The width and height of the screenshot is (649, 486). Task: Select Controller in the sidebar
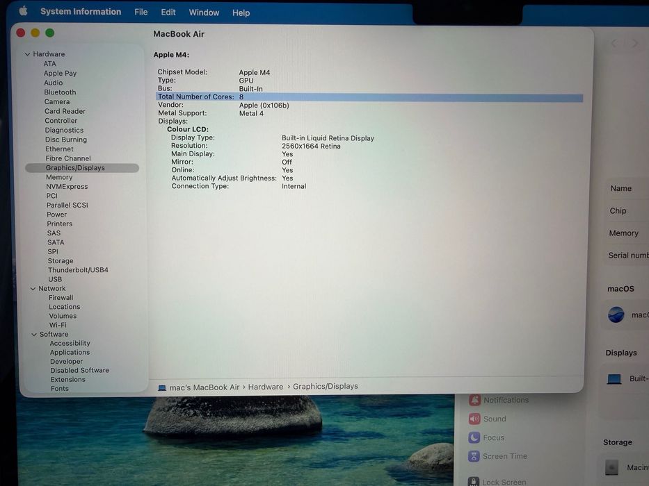point(61,121)
